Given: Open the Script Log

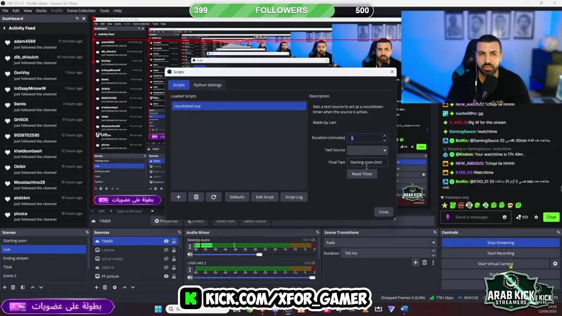Looking at the screenshot, I should [294, 197].
